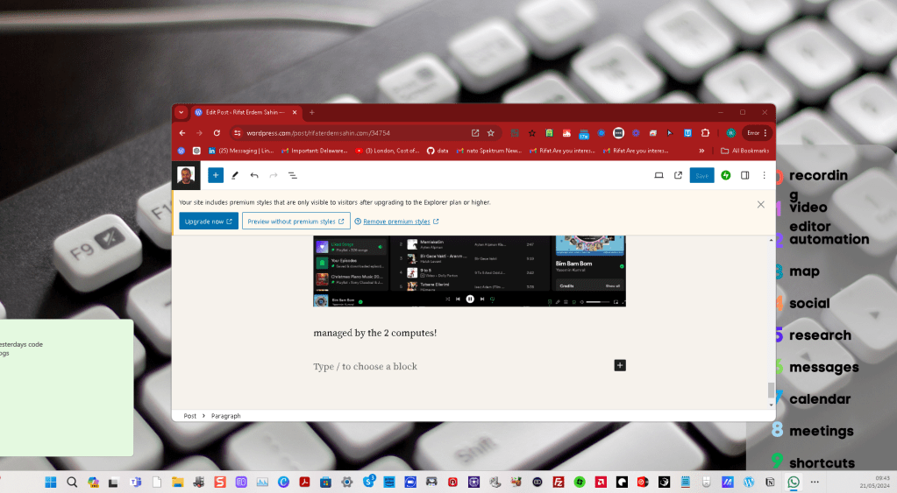897x493 pixels.
Task: Open the LinkedIn Messaging bookmark
Action: click(x=241, y=151)
